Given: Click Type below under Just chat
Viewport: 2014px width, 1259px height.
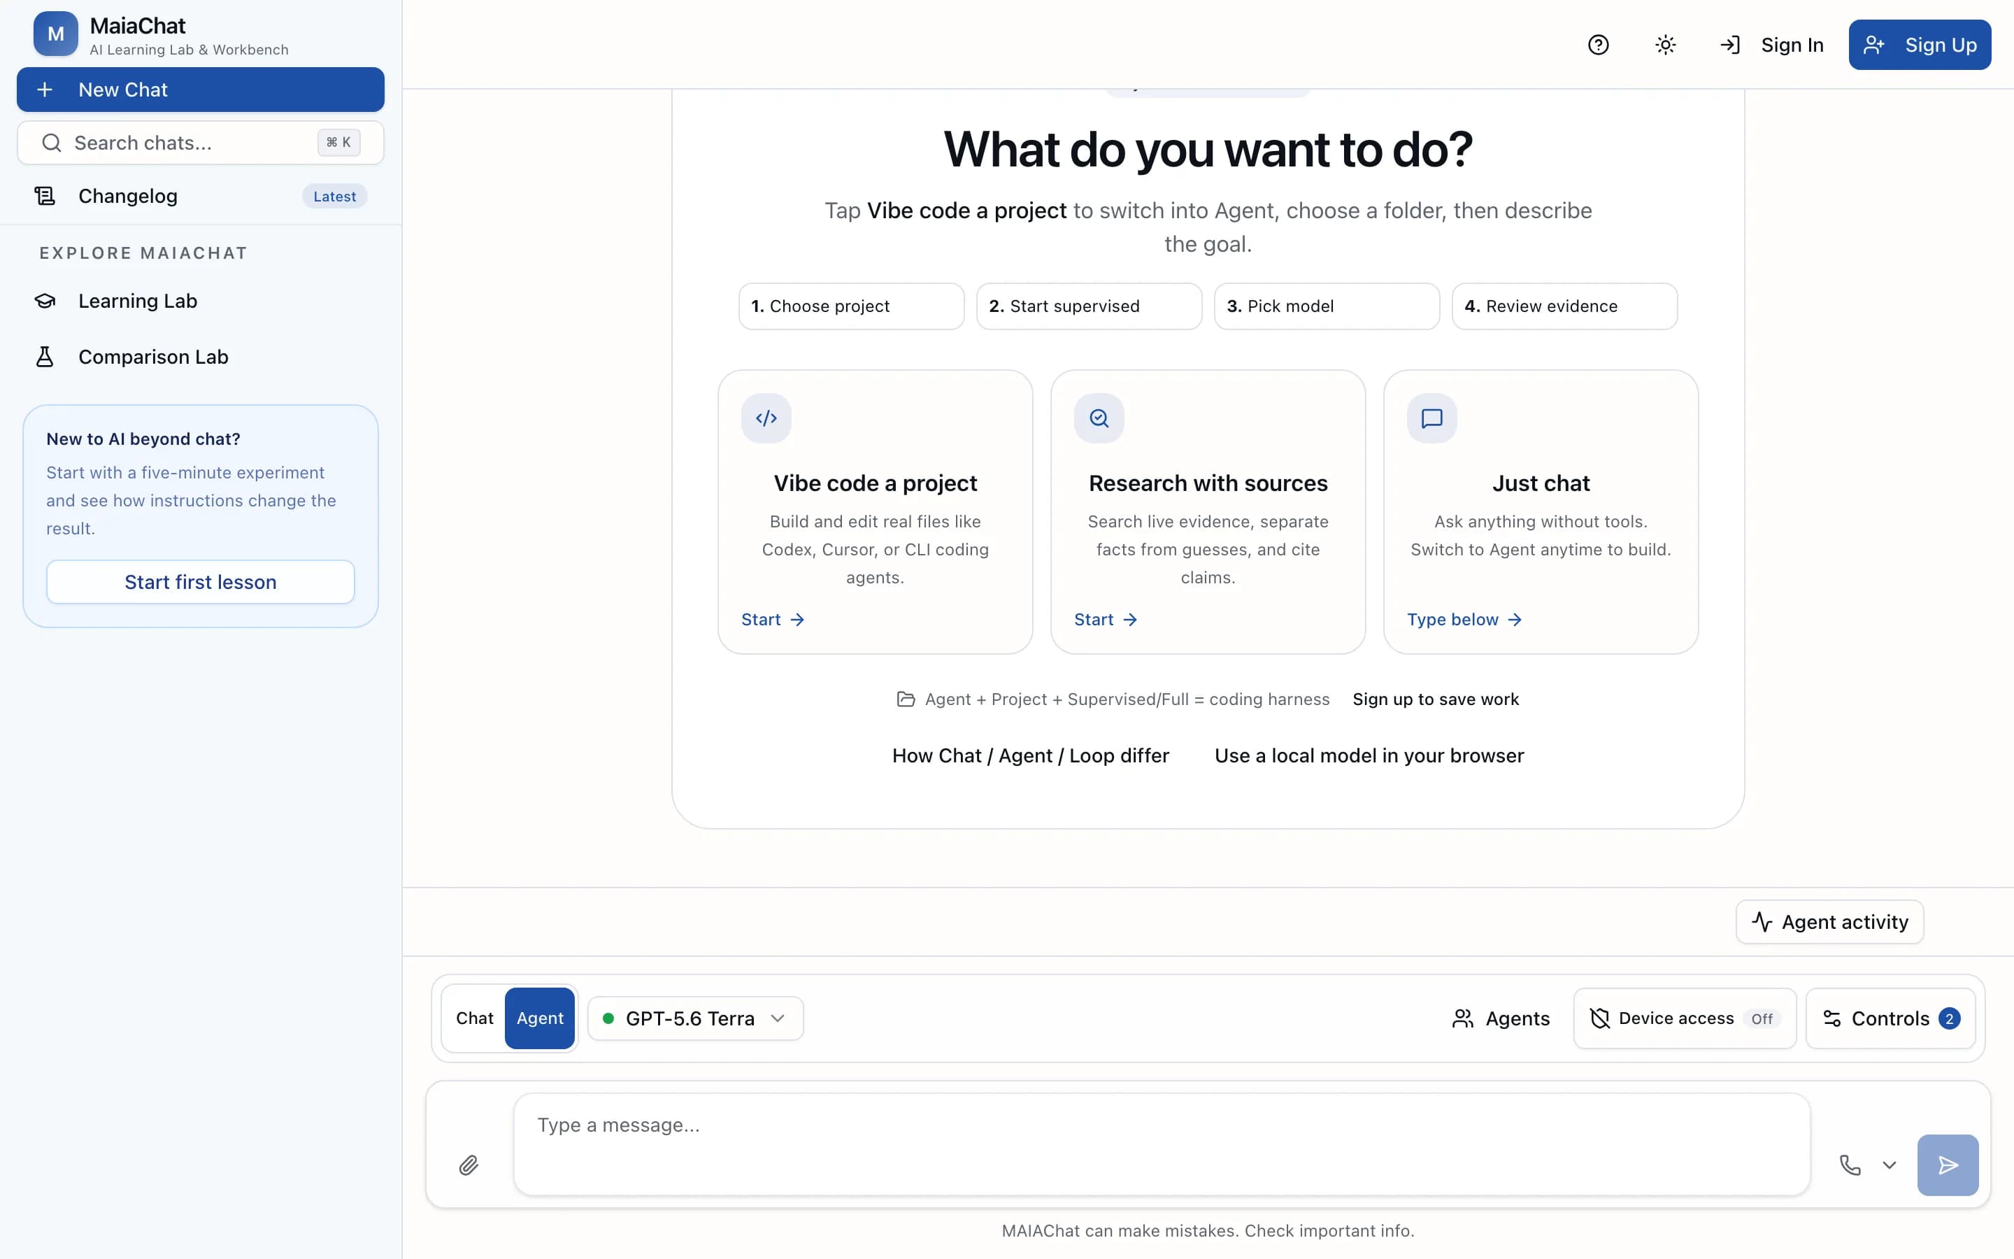Looking at the screenshot, I should (x=1464, y=620).
